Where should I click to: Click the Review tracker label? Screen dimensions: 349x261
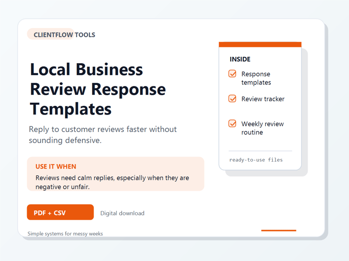point(263,99)
